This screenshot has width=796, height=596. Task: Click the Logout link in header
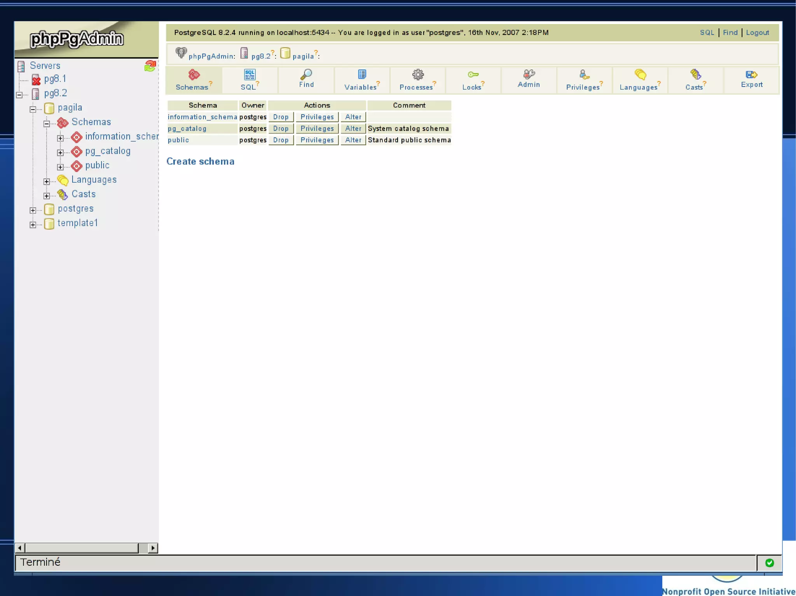click(x=757, y=33)
